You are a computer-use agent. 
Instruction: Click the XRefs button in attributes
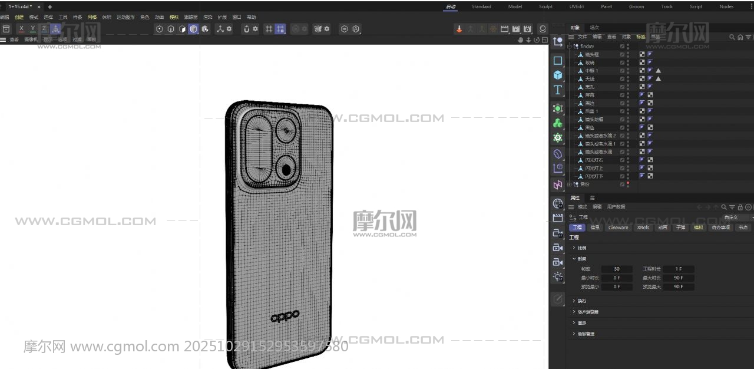point(643,228)
